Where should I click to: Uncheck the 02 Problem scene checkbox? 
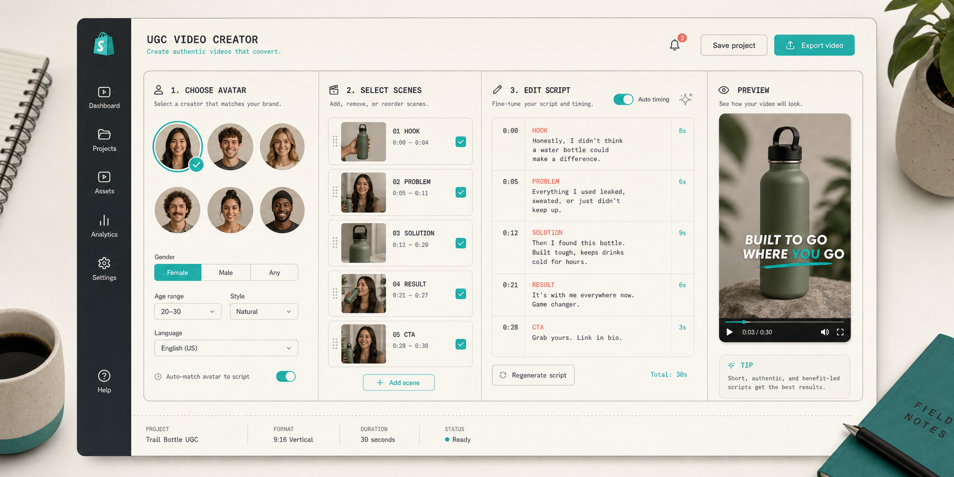click(461, 193)
